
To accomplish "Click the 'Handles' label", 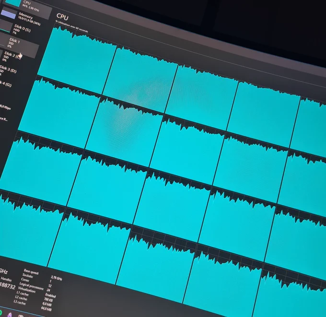I will point(6,279).
